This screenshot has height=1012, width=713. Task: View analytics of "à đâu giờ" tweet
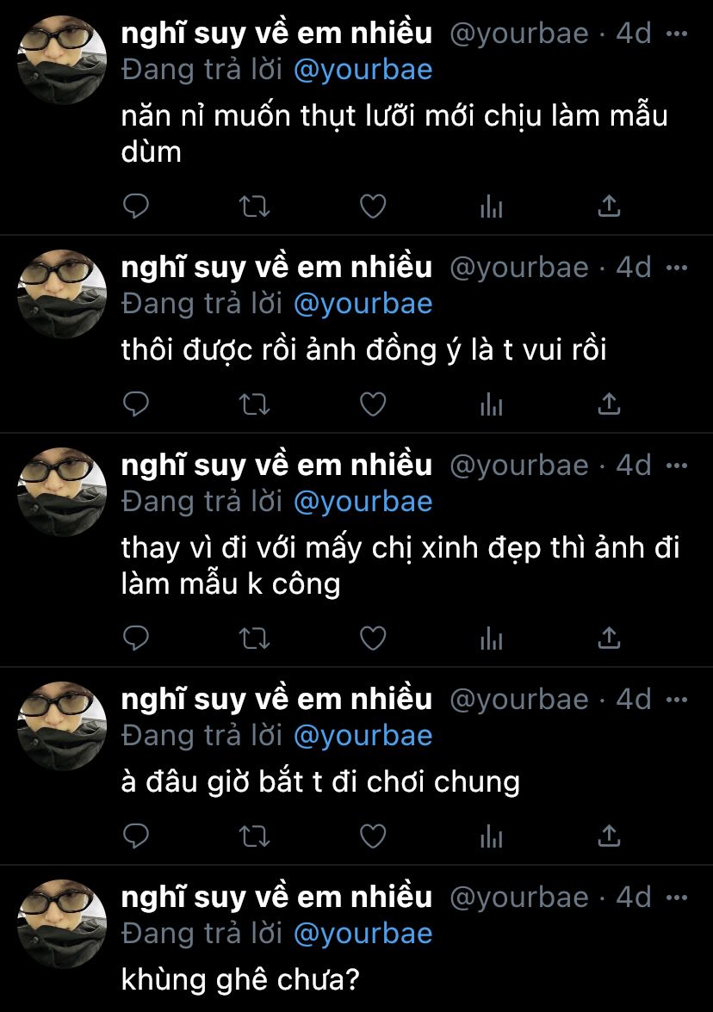492,836
